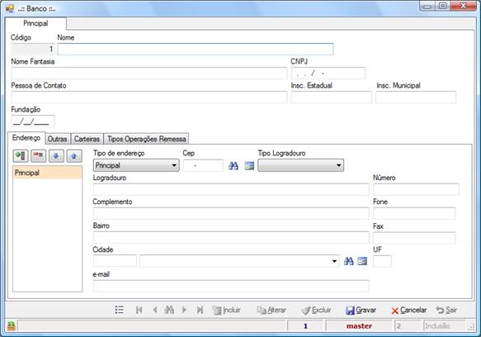Viewport: 481px width, 337px height.
Task: Search Cidade with the binoculars icon
Action: click(x=348, y=262)
